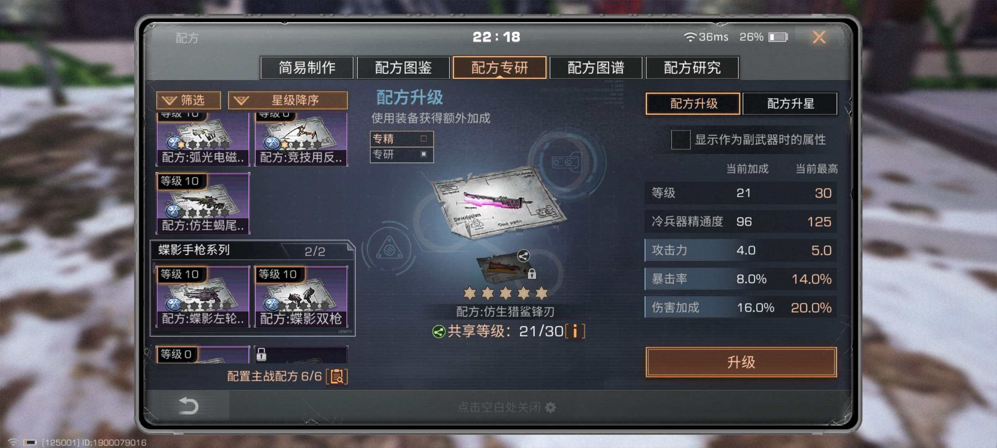
Task: Click the 升级 upgrade button
Action: click(x=741, y=362)
